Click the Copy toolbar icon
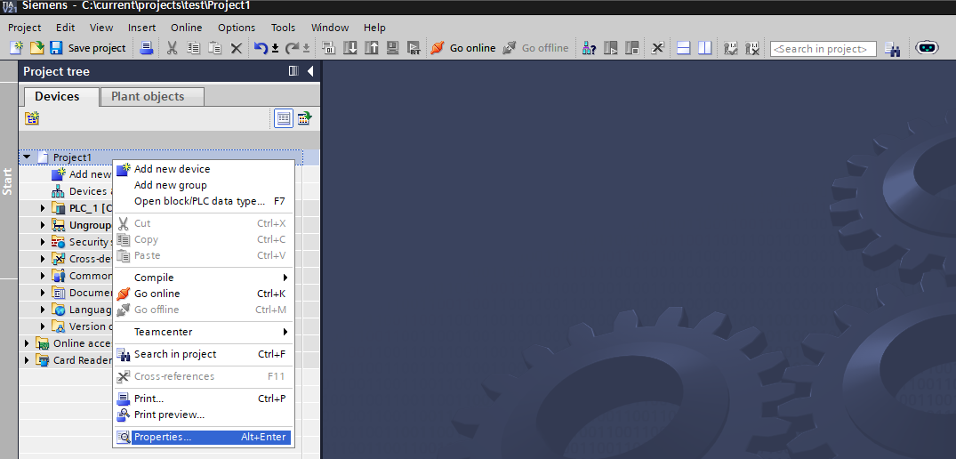Screen dimensions: 956x459 [x=193, y=47]
